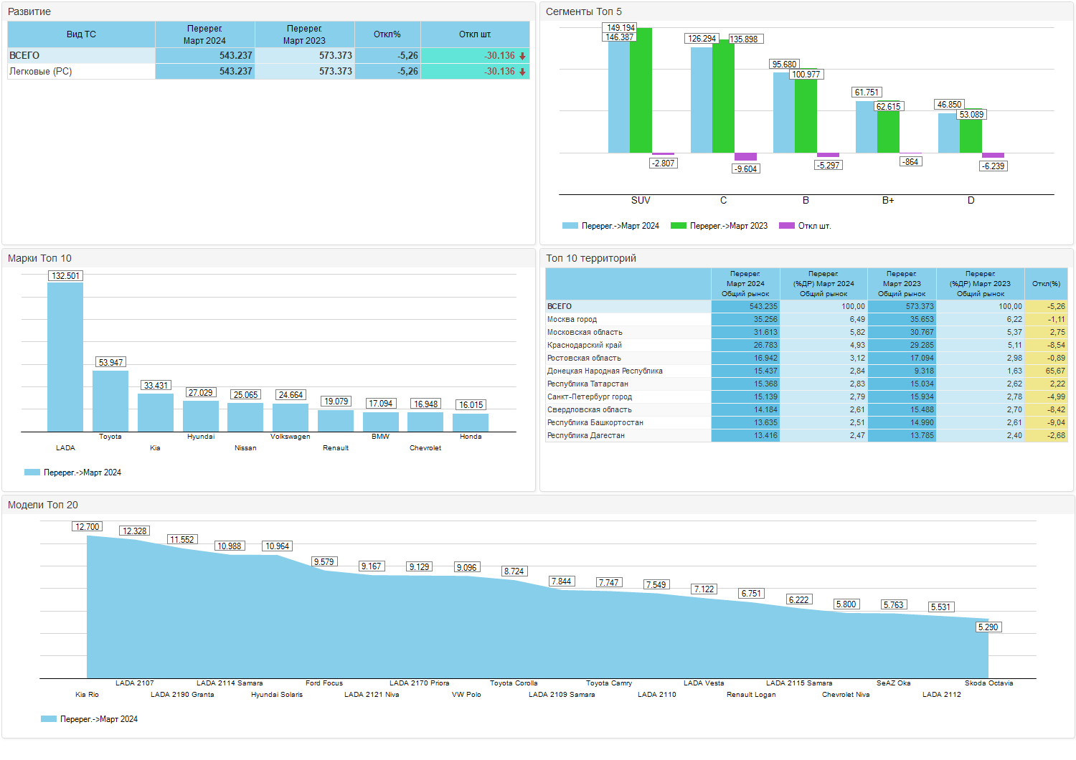Click the Откл% header in Развитие table
Screen dimensions: 1076x760
click(x=387, y=34)
